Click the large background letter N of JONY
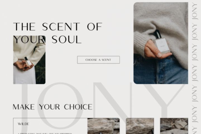 click(x=113, y=101)
